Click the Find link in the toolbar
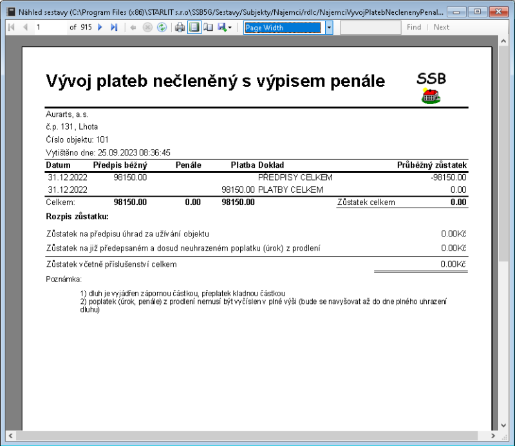This screenshot has height=446, width=515. pos(414,27)
